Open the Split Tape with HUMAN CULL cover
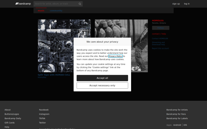The width and height of the screenshot is (207, 129). point(64,46)
